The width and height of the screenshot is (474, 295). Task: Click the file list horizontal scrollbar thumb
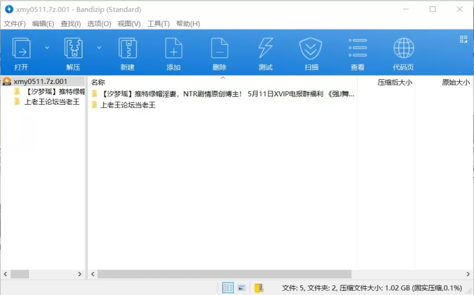[225, 274]
